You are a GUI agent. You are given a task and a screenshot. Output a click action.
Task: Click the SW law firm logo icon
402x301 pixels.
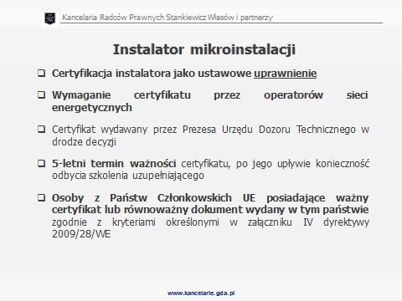click(x=50, y=18)
